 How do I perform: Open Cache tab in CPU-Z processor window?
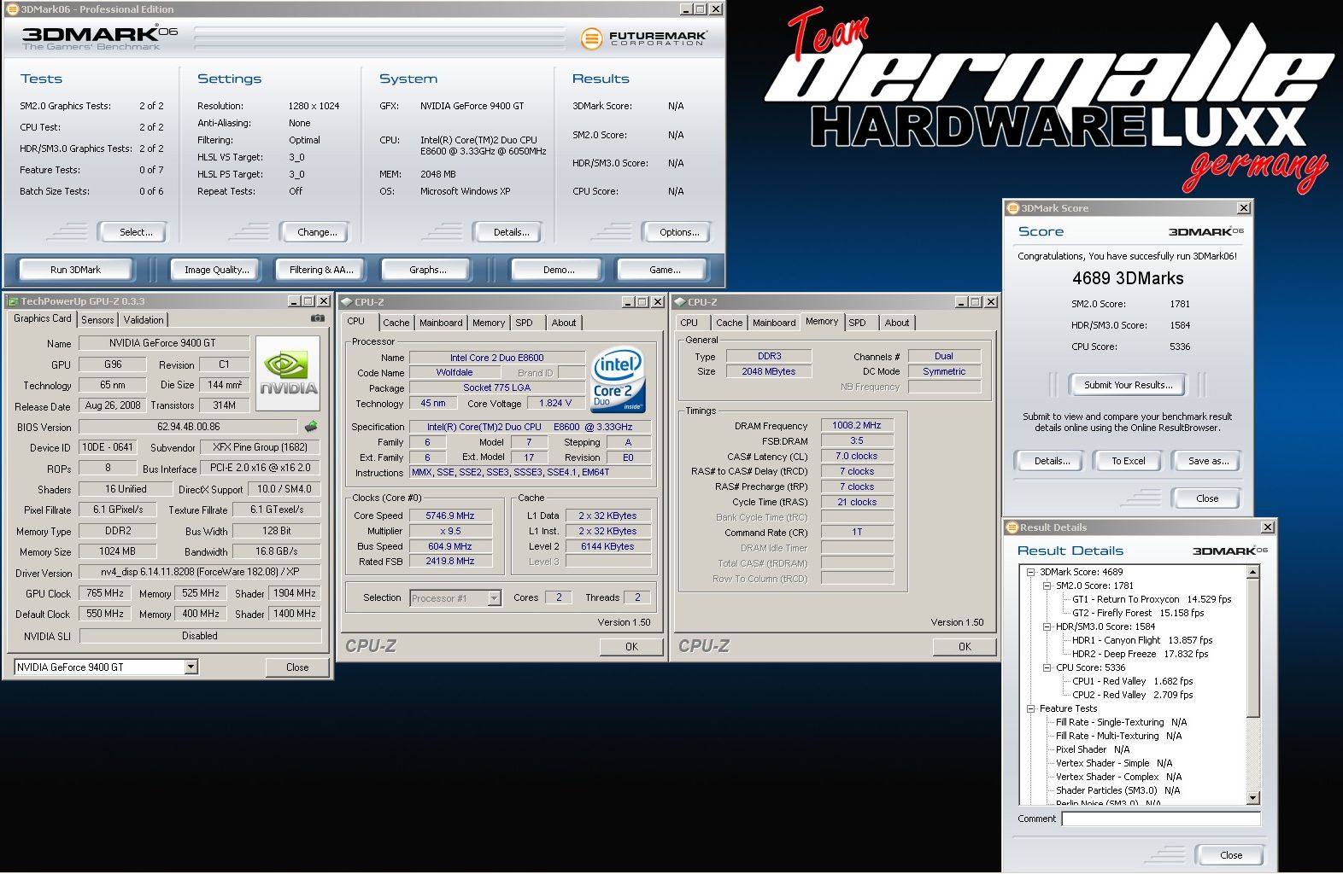(x=396, y=323)
